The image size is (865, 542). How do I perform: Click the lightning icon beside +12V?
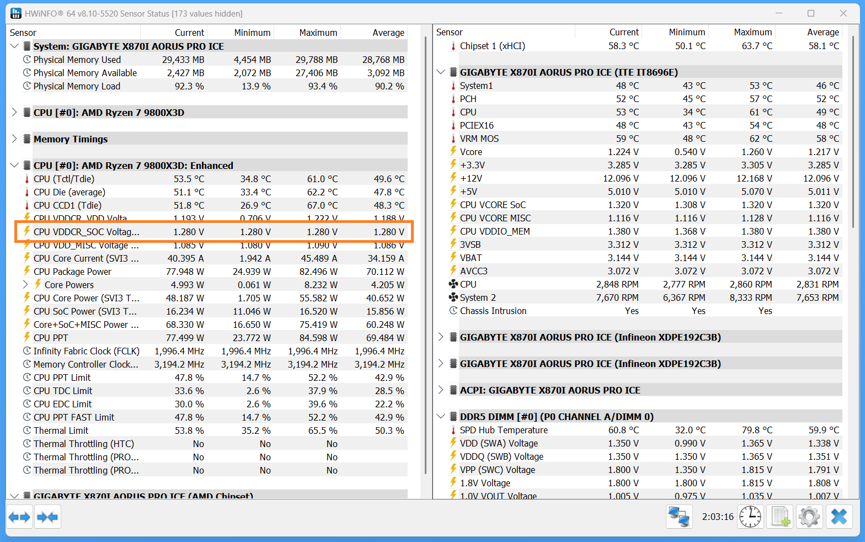453,178
